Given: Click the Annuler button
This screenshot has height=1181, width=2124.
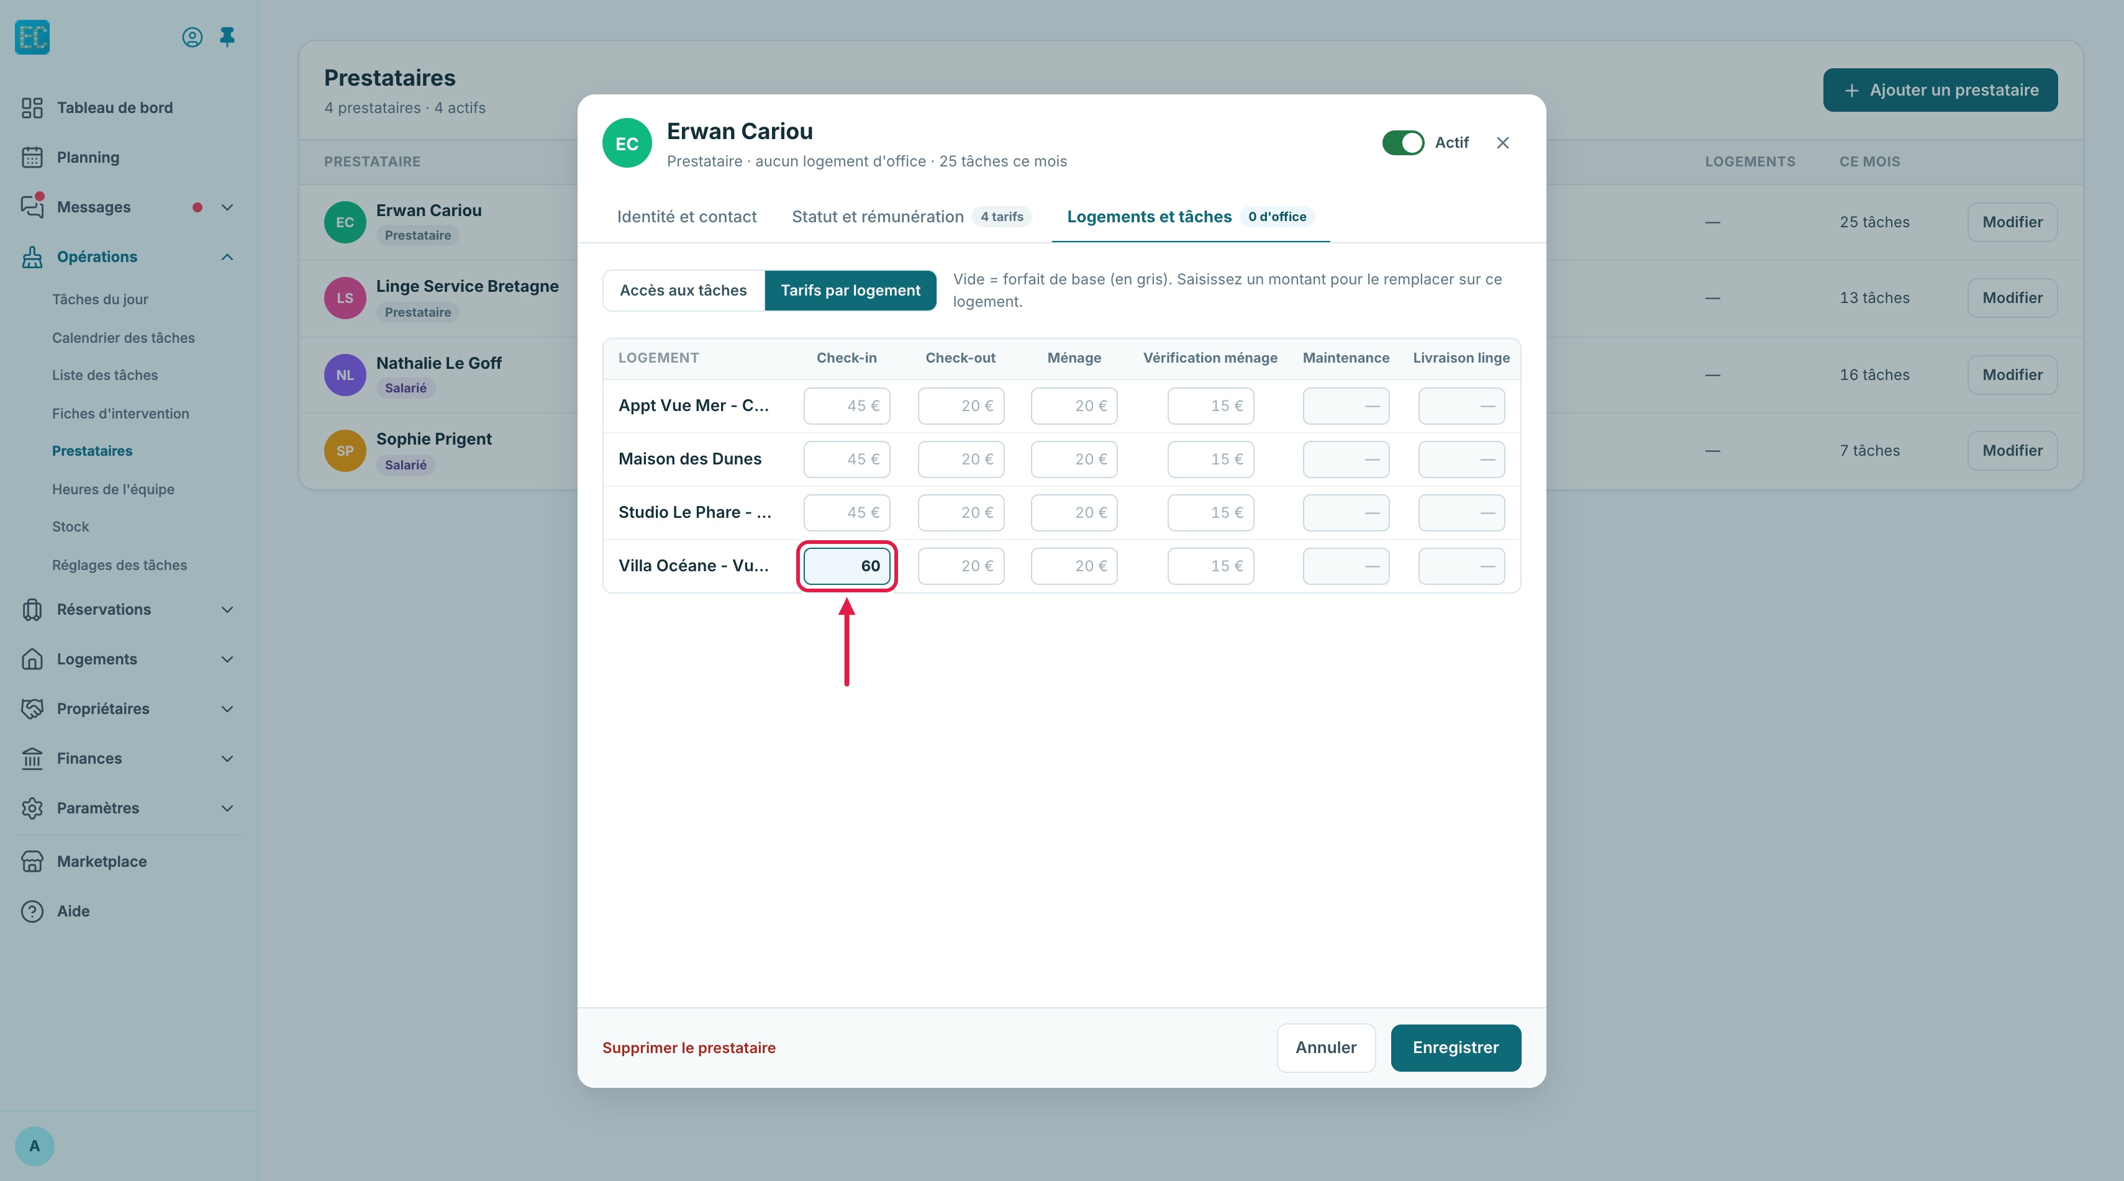Looking at the screenshot, I should 1325,1048.
